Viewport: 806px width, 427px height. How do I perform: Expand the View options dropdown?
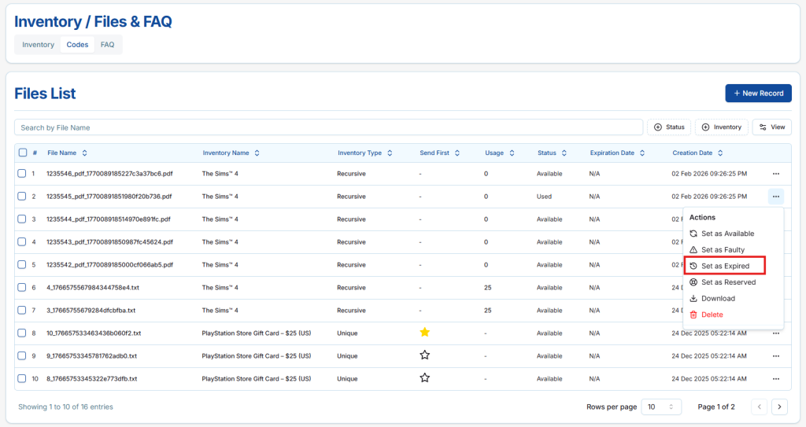[771, 127]
